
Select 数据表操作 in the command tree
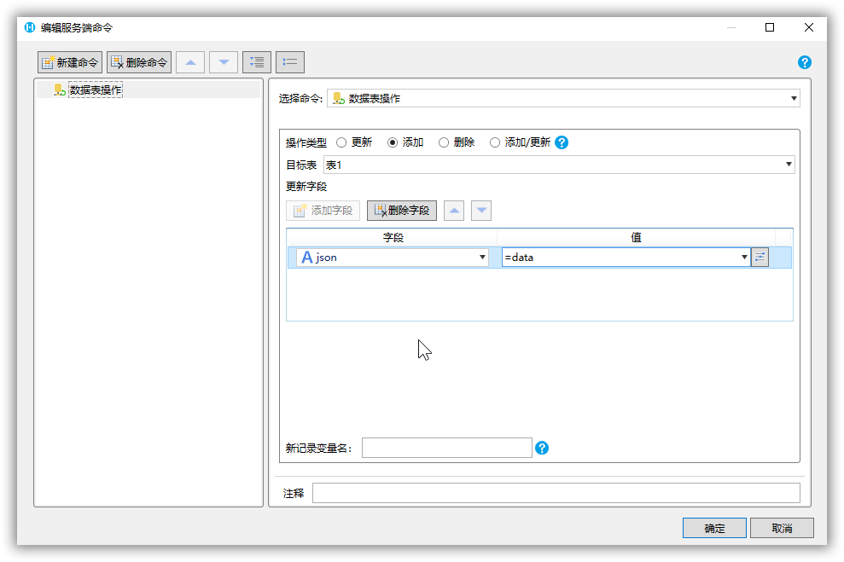96,90
